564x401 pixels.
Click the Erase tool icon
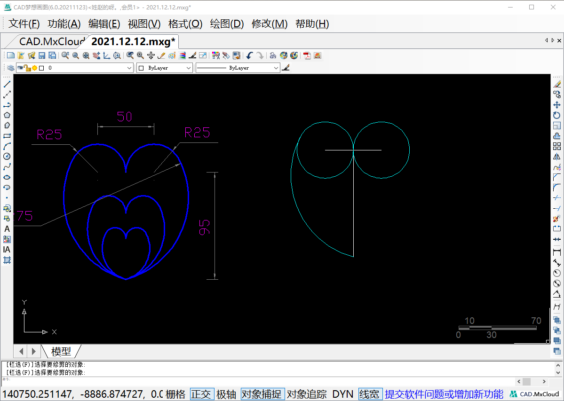pos(557,84)
